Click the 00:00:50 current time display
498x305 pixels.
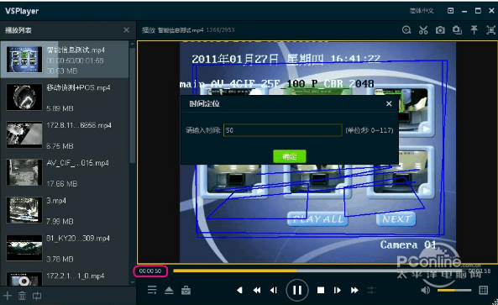click(x=150, y=271)
